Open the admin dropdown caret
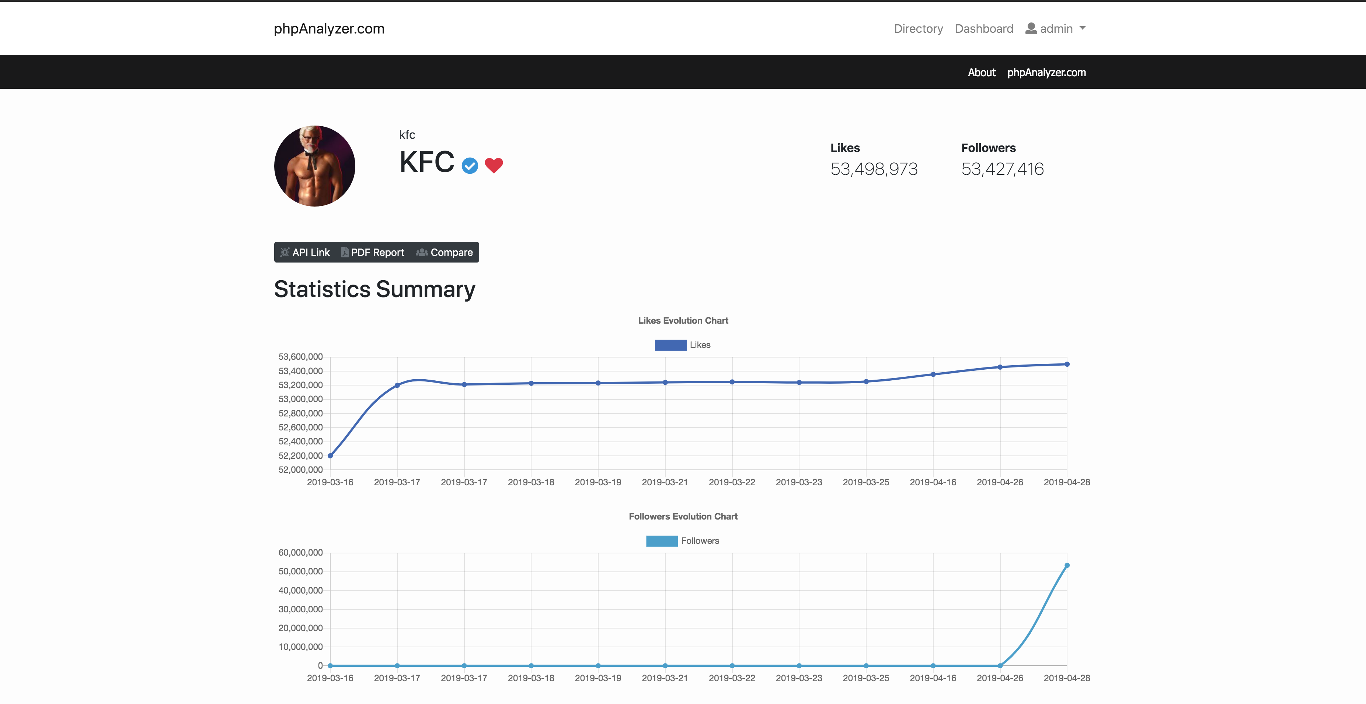Image resolution: width=1366 pixels, height=704 pixels. pos(1082,28)
